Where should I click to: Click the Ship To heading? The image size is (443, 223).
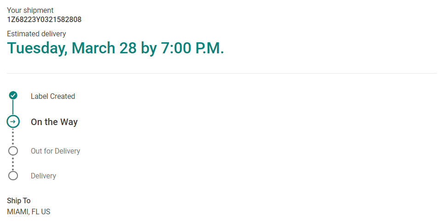(19, 201)
